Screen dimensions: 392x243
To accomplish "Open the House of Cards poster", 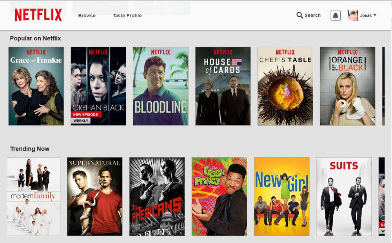I will coord(223,86).
